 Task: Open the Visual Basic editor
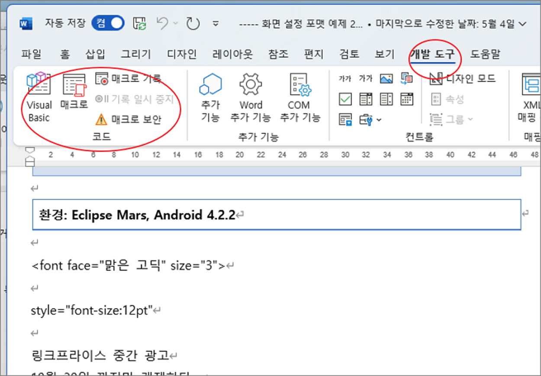click(39, 97)
